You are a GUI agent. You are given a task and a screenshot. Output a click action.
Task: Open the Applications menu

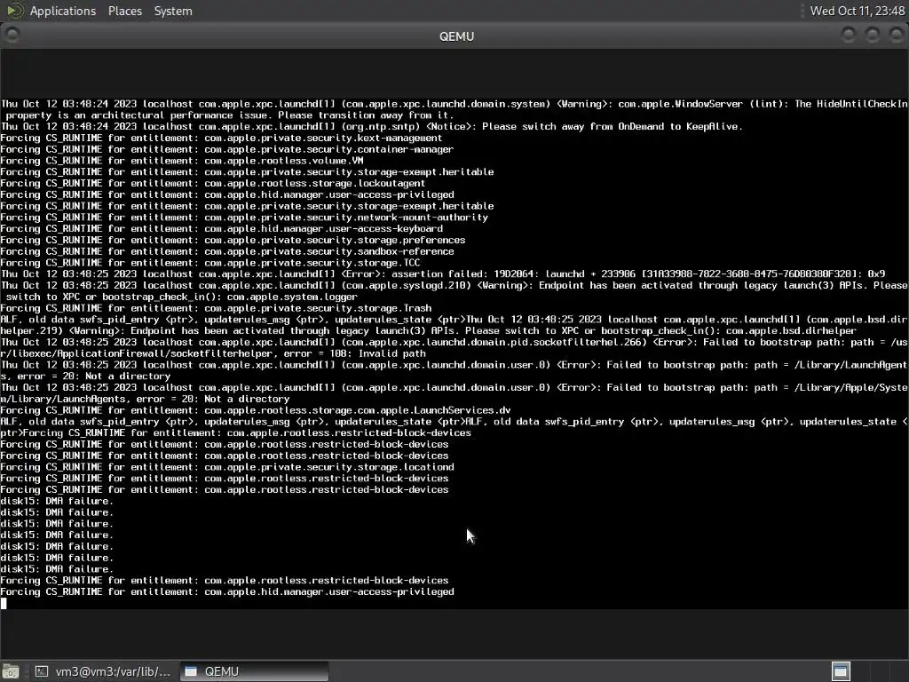tap(63, 11)
